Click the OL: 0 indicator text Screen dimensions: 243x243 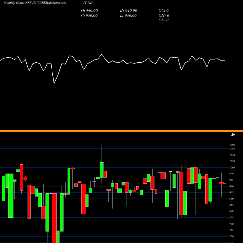tap(164, 20)
